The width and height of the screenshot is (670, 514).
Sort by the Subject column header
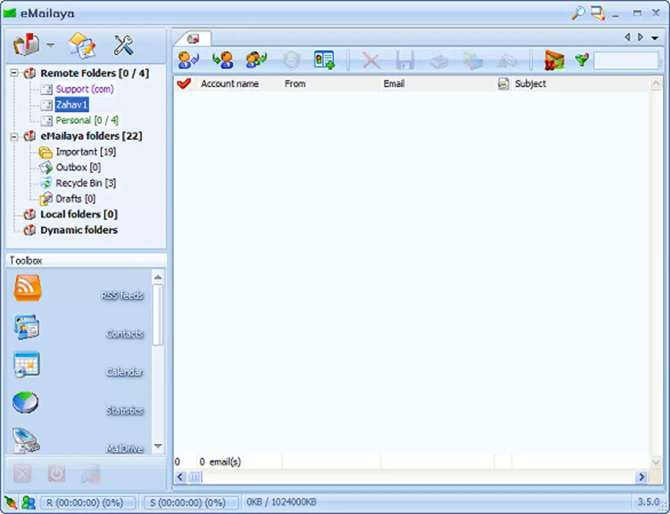530,84
